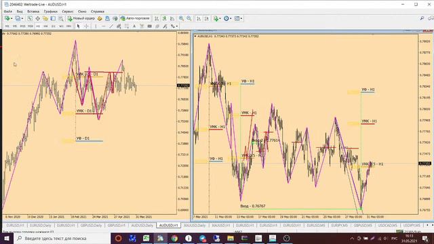This screenshot has height=244, width=434.
Task: Open the search magnifier at top right
Action: coord(422,18)
